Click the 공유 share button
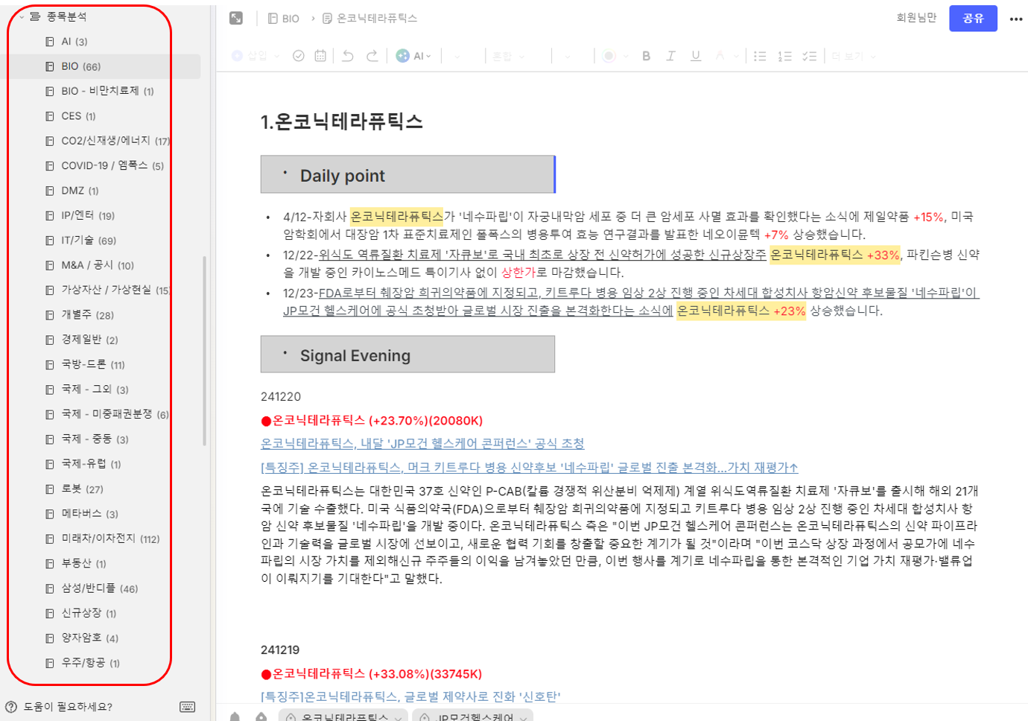 pos(973,18)
